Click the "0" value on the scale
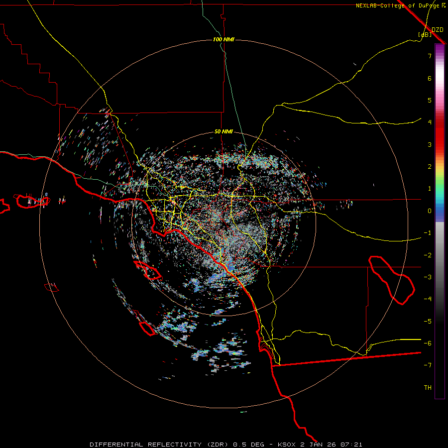 [430, 211]
